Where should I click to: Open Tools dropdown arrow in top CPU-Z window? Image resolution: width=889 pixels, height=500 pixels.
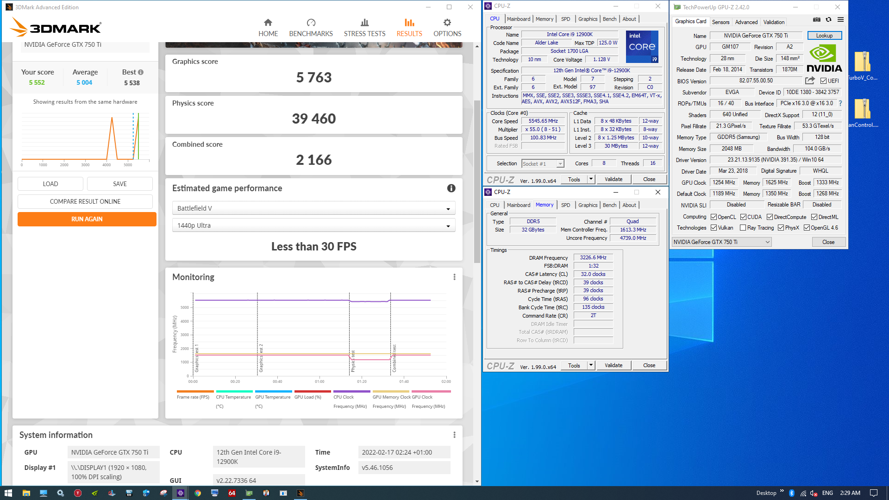[591, 179]
